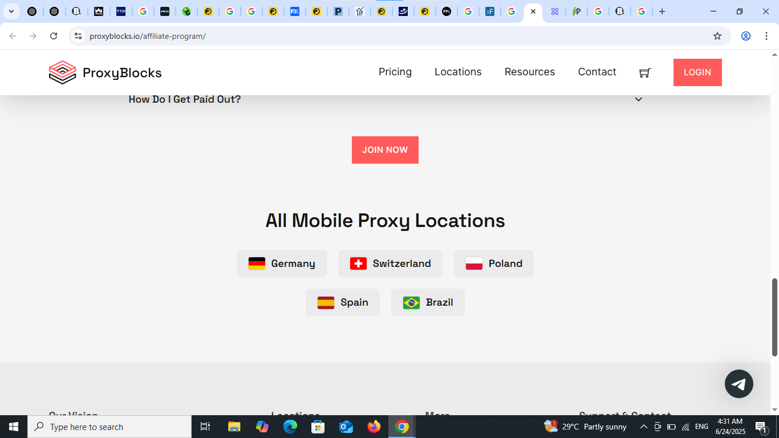Click the Chrome taskbar icon
The image size is (779, 438).
tap(402, 427)
